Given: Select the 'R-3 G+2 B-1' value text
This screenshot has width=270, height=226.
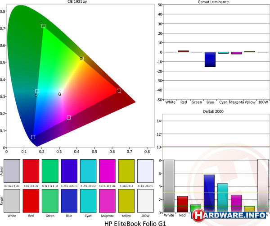Looking at the screenshot, I should 126,186.
